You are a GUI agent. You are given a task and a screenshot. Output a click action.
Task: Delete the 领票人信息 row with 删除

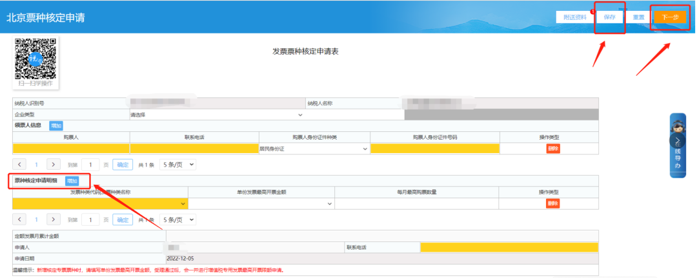pyautogui.click(x=553, y=149)
